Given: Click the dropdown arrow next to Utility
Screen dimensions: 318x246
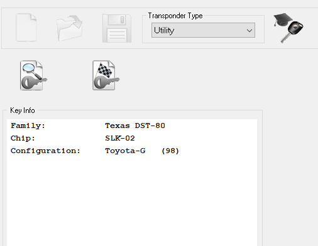Looking at the screenshot, I should tap(249, 31).
